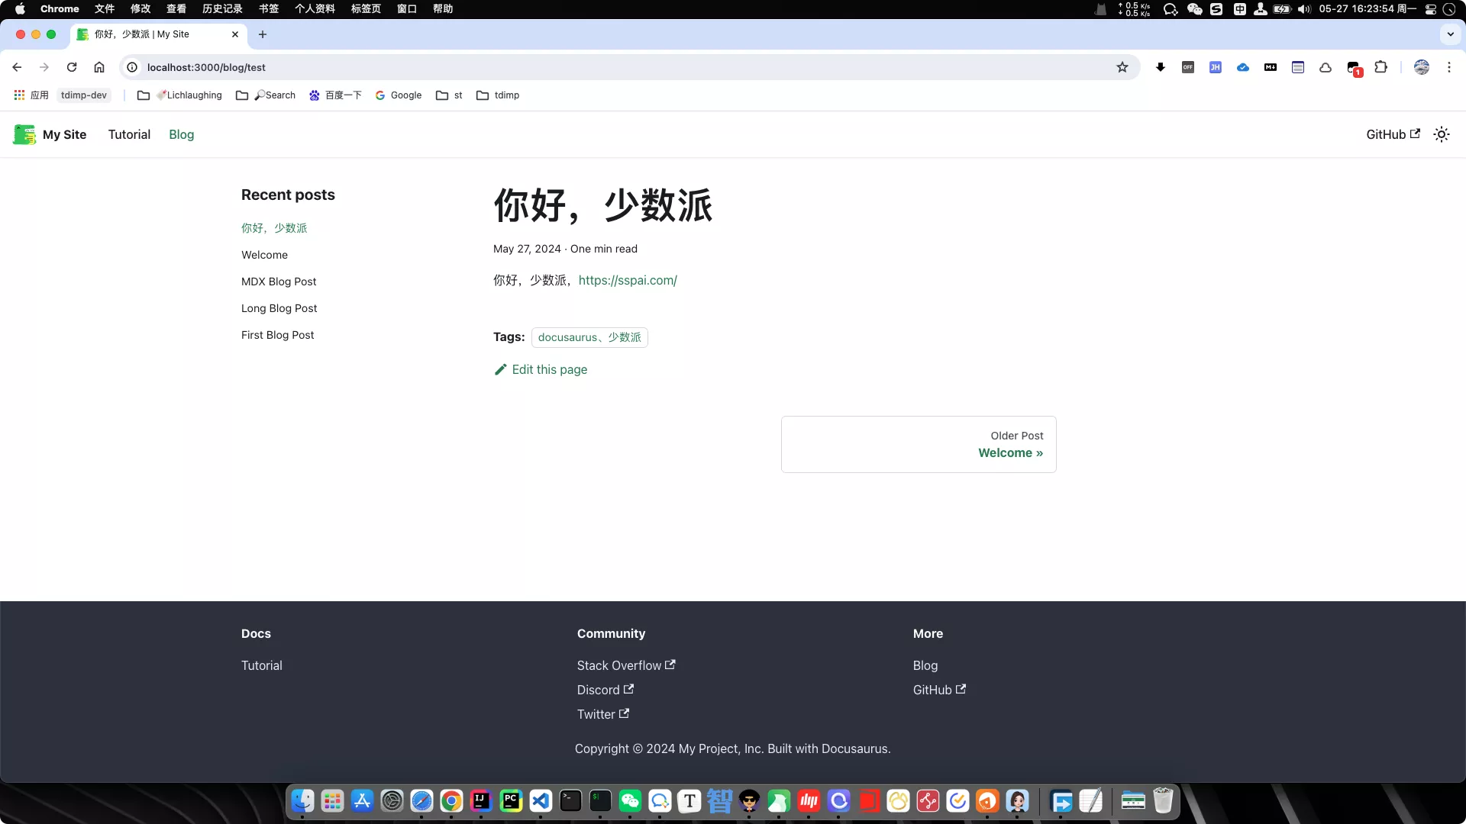Reload the page using the refresh icon
The image size is (1466, 824).
click(72, 67)
